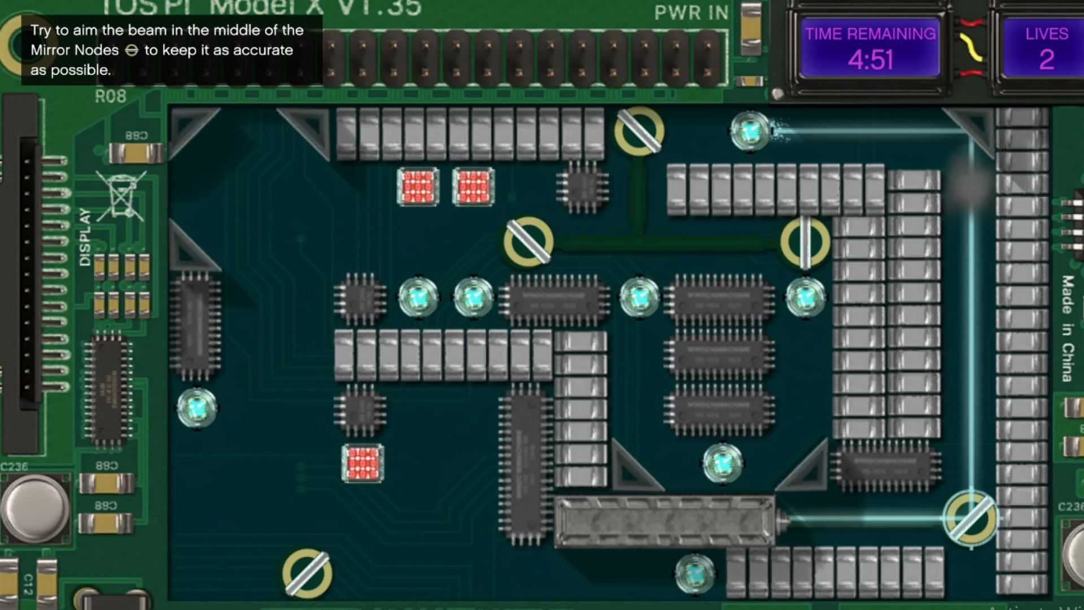
Task: Pick the vertical mirror node above the rightmost packet
Action: pos(805,241)
